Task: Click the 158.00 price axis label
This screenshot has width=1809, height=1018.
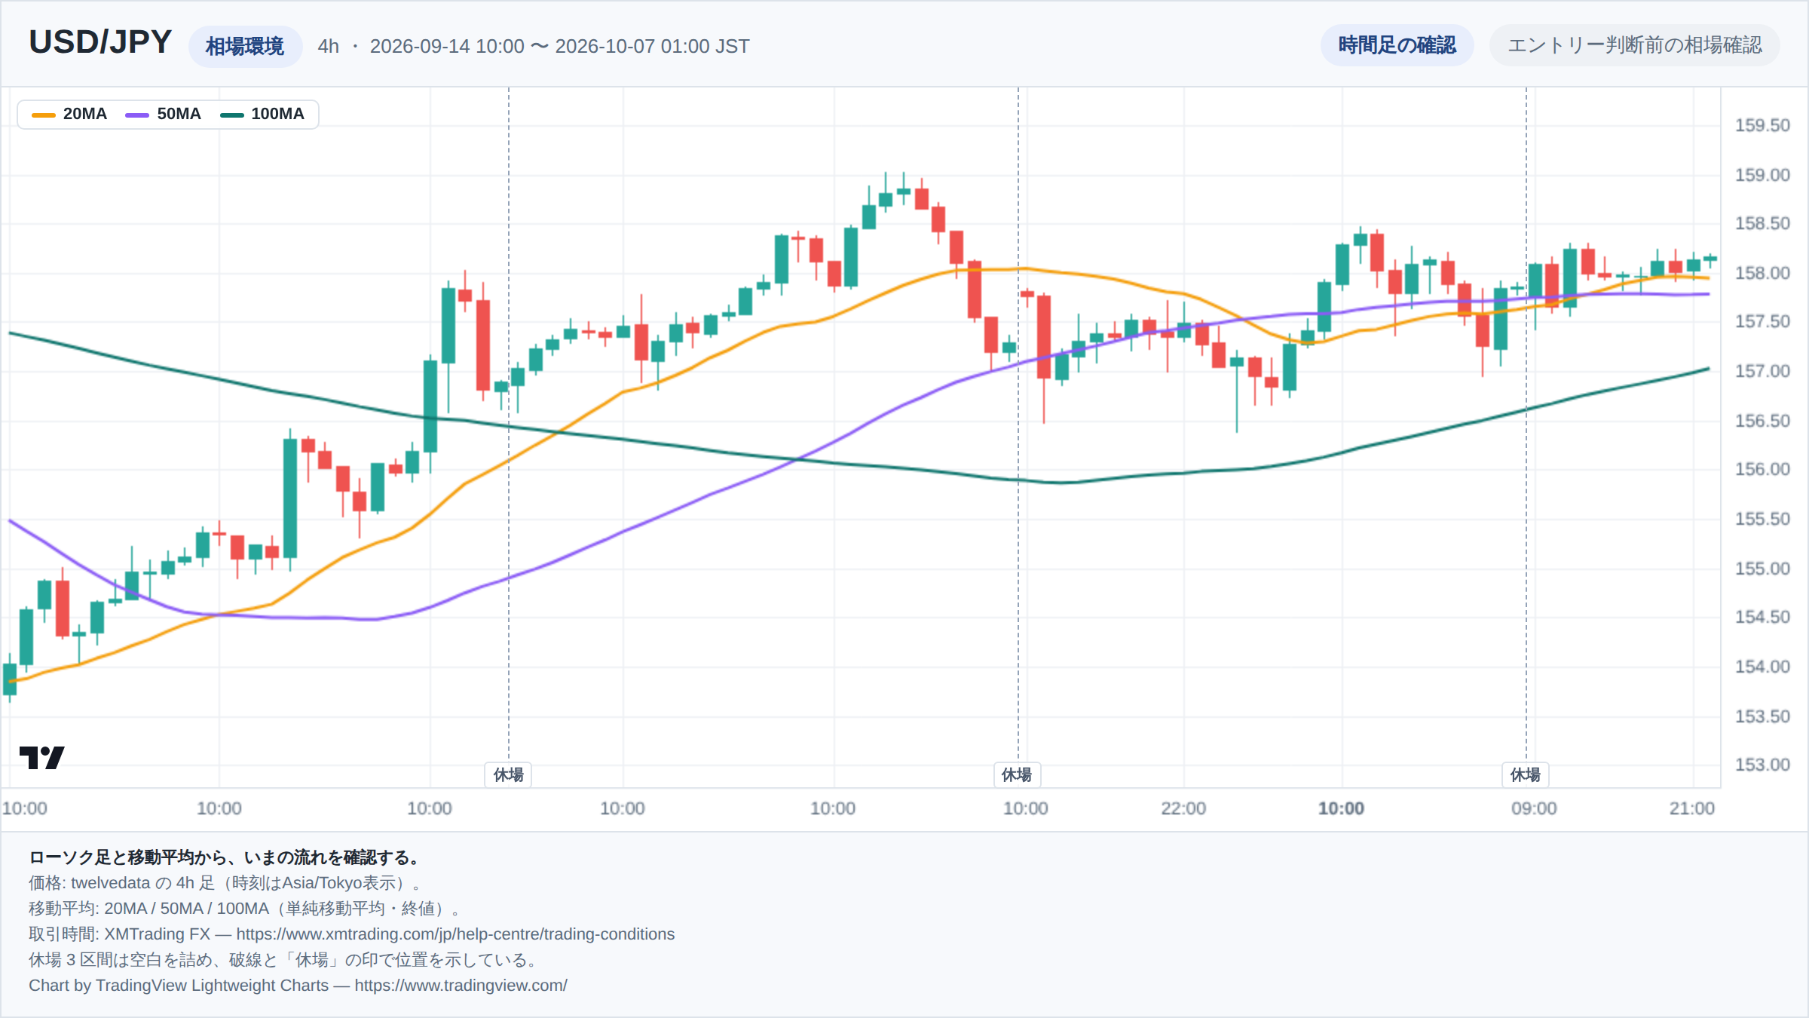Action: (1762, 273)
